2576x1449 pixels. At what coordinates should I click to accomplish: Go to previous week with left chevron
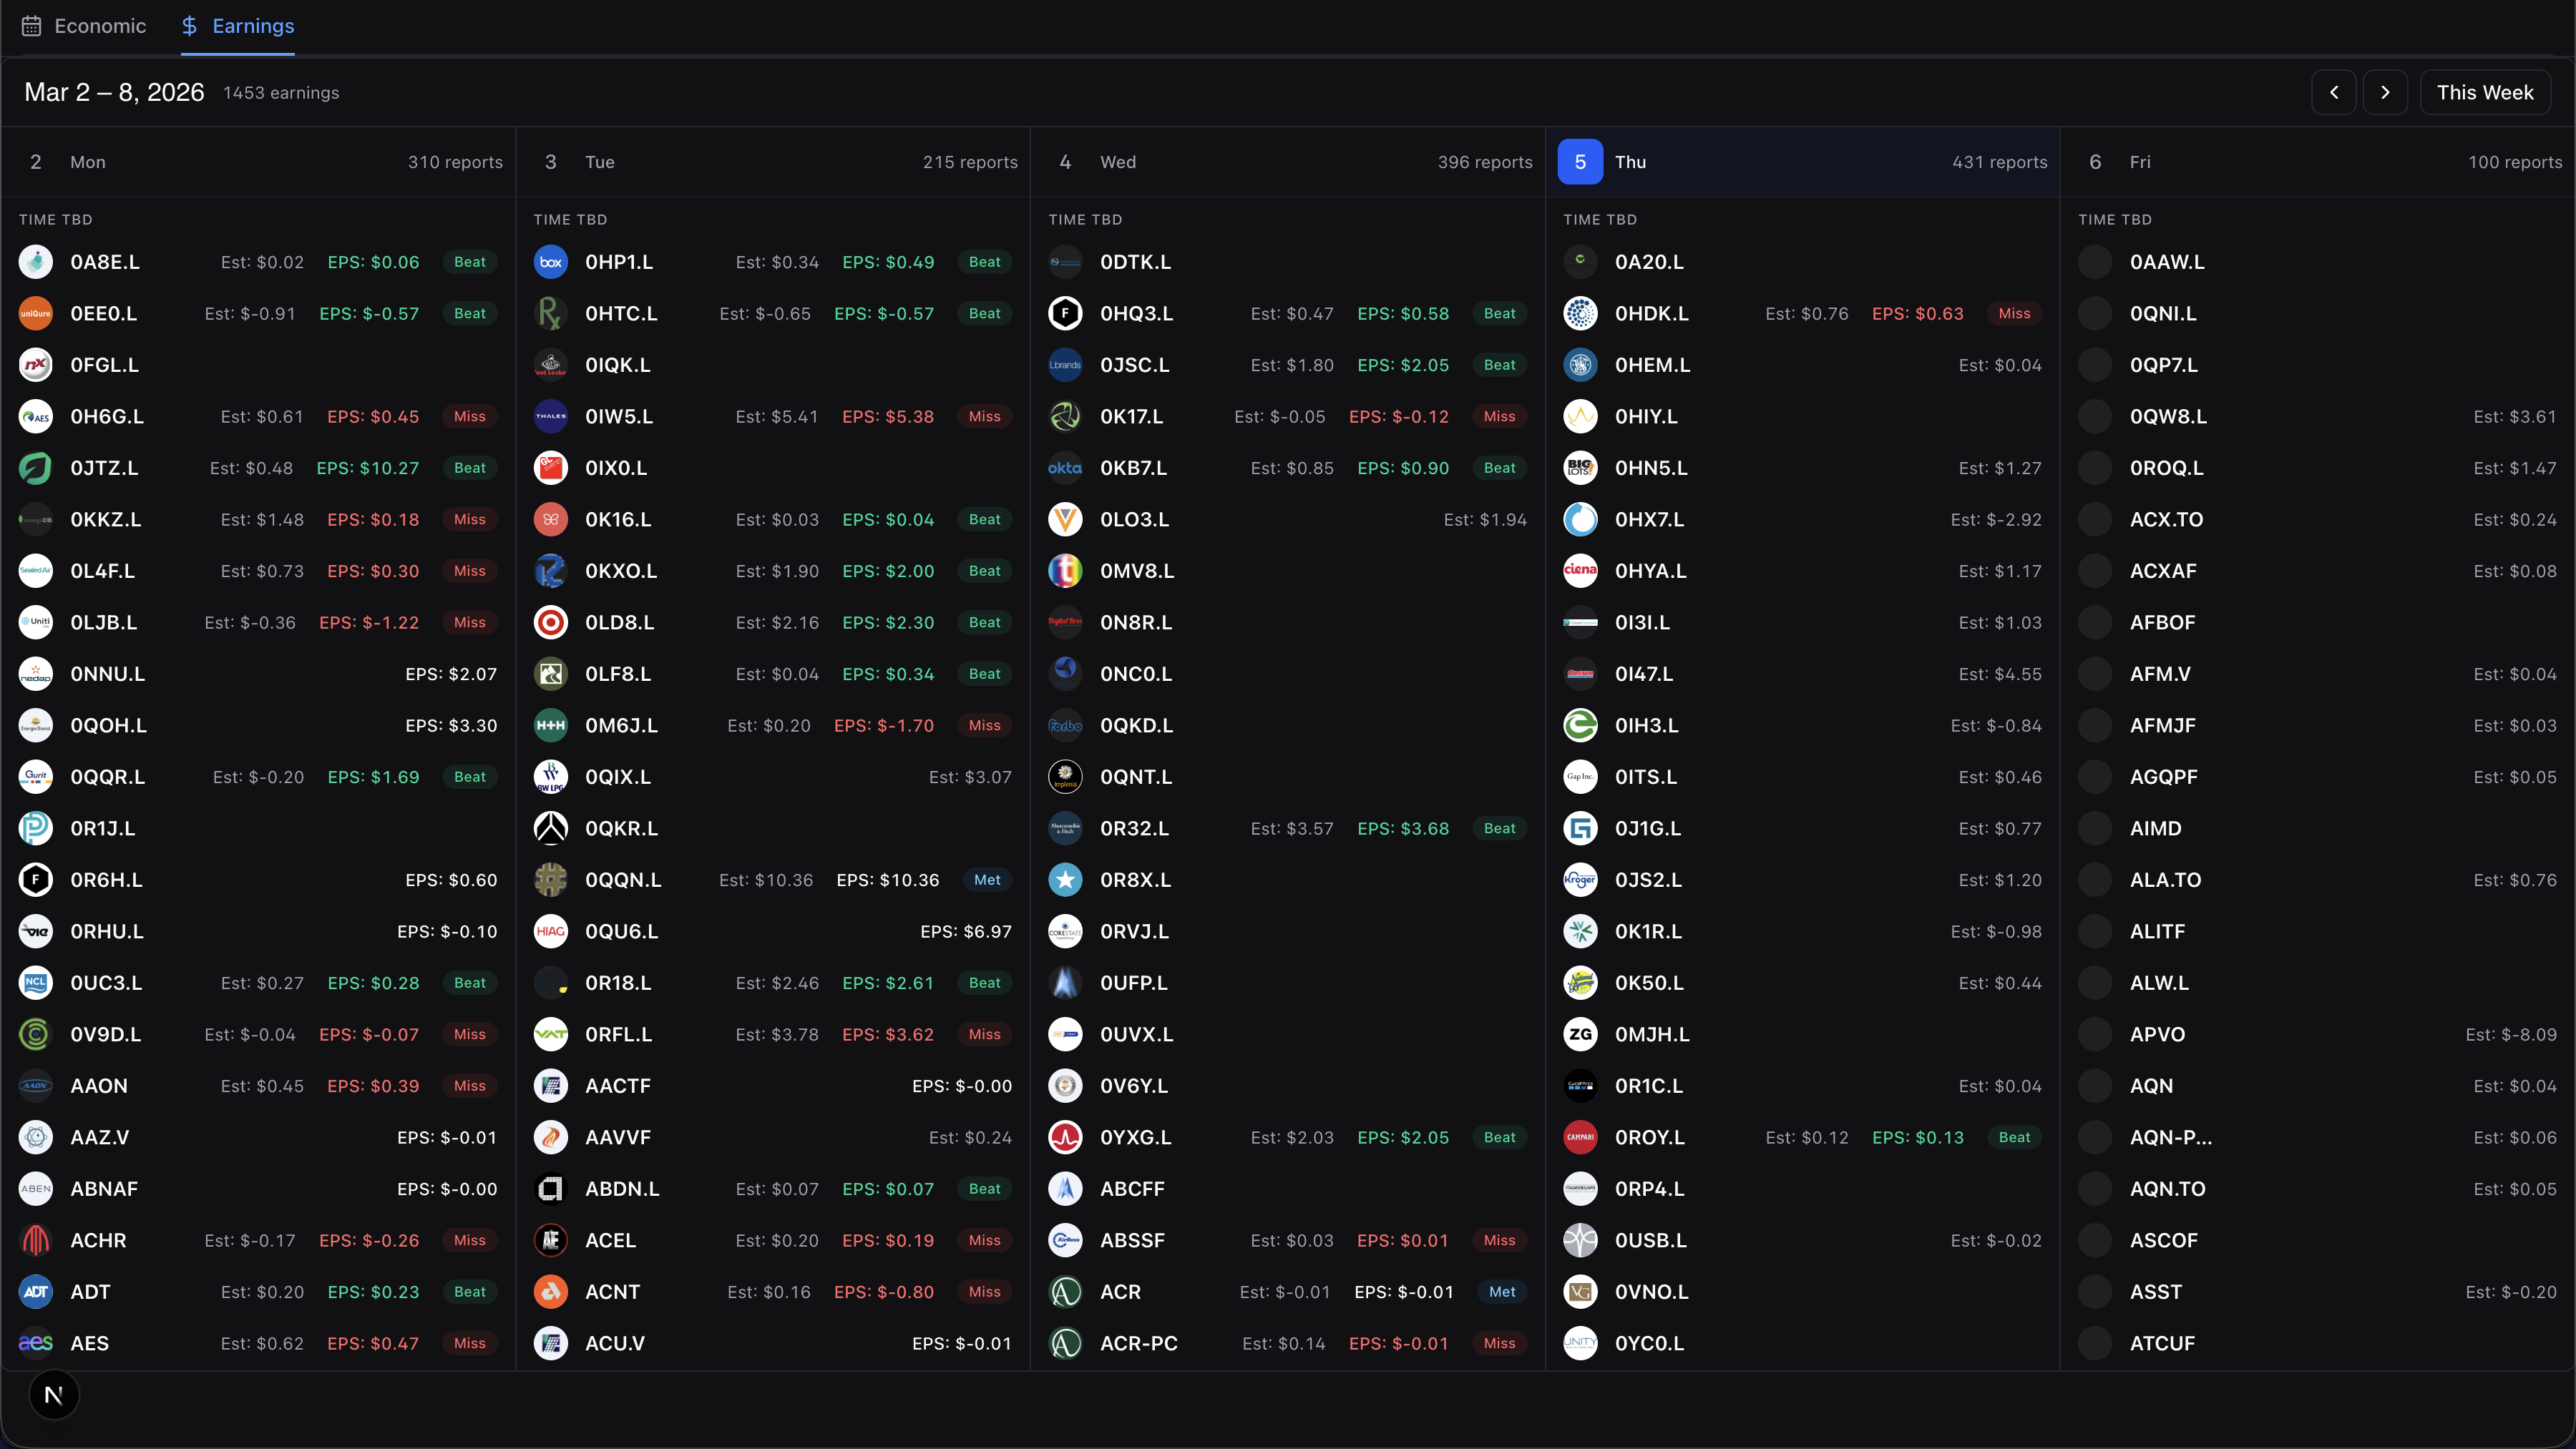click(2334, 93)
